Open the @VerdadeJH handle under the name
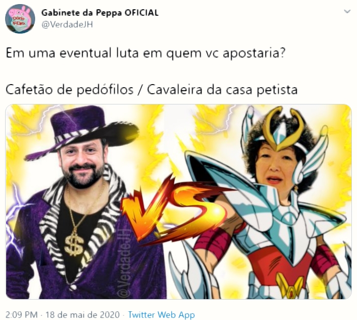357x320 pixels. click(x=67, y=24)
